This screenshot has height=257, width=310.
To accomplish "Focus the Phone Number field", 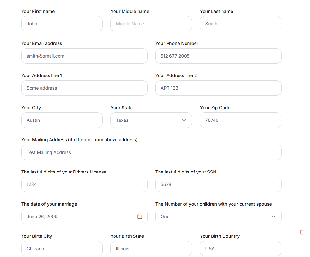I will click(x=218, y=56).
